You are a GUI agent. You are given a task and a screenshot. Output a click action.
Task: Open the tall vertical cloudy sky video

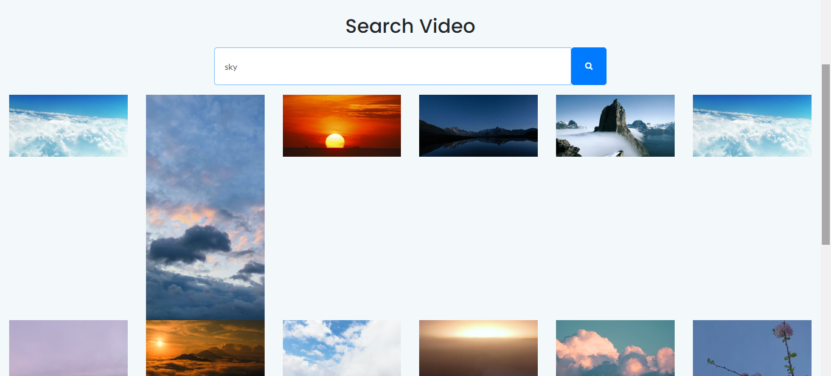205,207
